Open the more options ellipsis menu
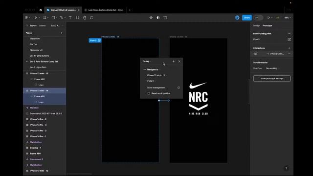Viewport: 313px width, 176px height. pos(289,10)
